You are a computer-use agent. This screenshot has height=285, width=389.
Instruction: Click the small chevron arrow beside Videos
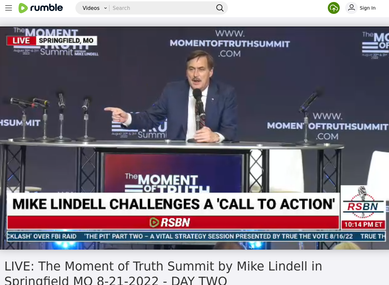coord(106,8)
